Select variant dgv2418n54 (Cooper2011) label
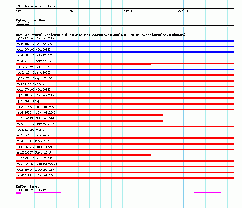Viewport: 242px width, 208px height. coord(35,95)
